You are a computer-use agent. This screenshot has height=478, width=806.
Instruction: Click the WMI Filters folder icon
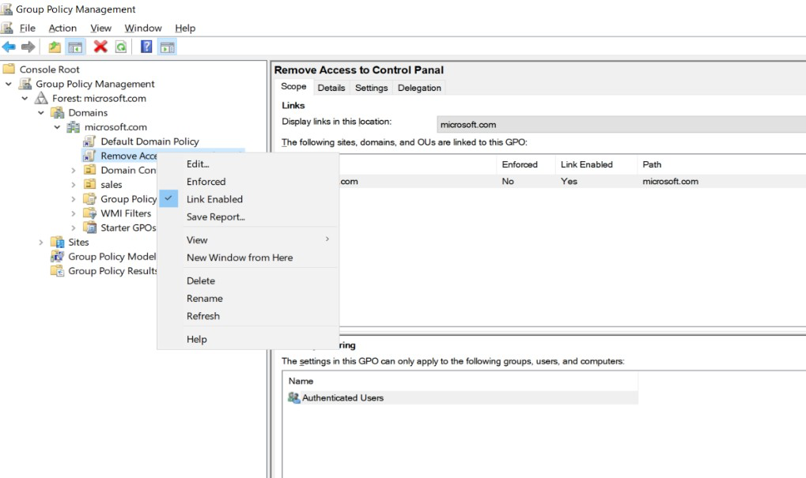(x=89, y=213)
